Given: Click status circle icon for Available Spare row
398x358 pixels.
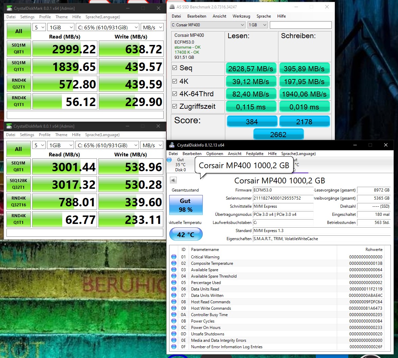Looking at the screenshot, I should pyautogui.click(x=174, y=270).
